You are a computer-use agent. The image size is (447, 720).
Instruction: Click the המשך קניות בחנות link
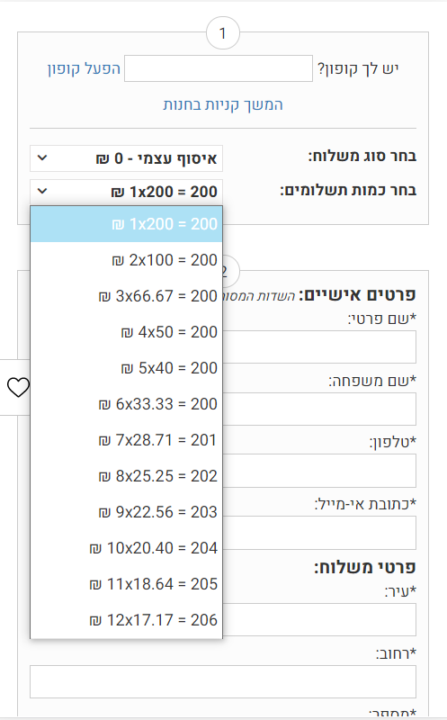click(223, 104)
